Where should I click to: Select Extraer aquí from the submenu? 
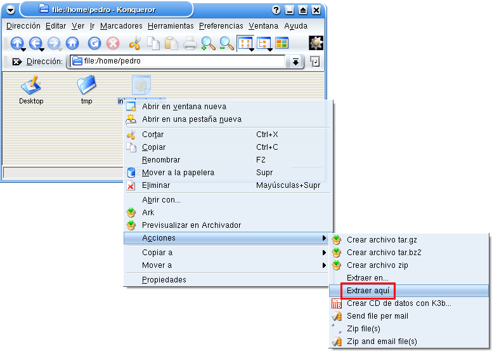(x=368, y=291)
